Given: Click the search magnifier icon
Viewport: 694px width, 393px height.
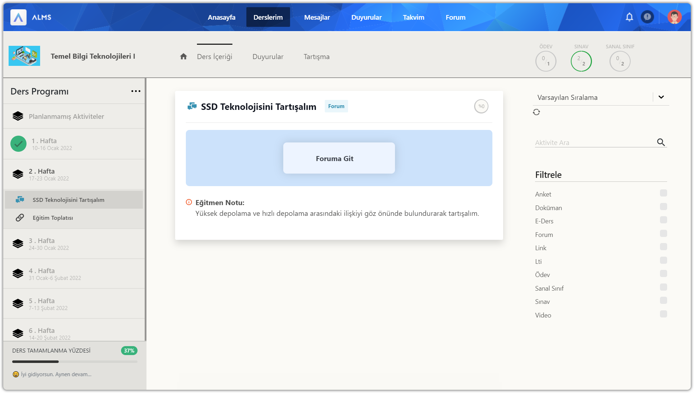Looking at the screenshot, I should pyautogui.click(x=661, y=142).
